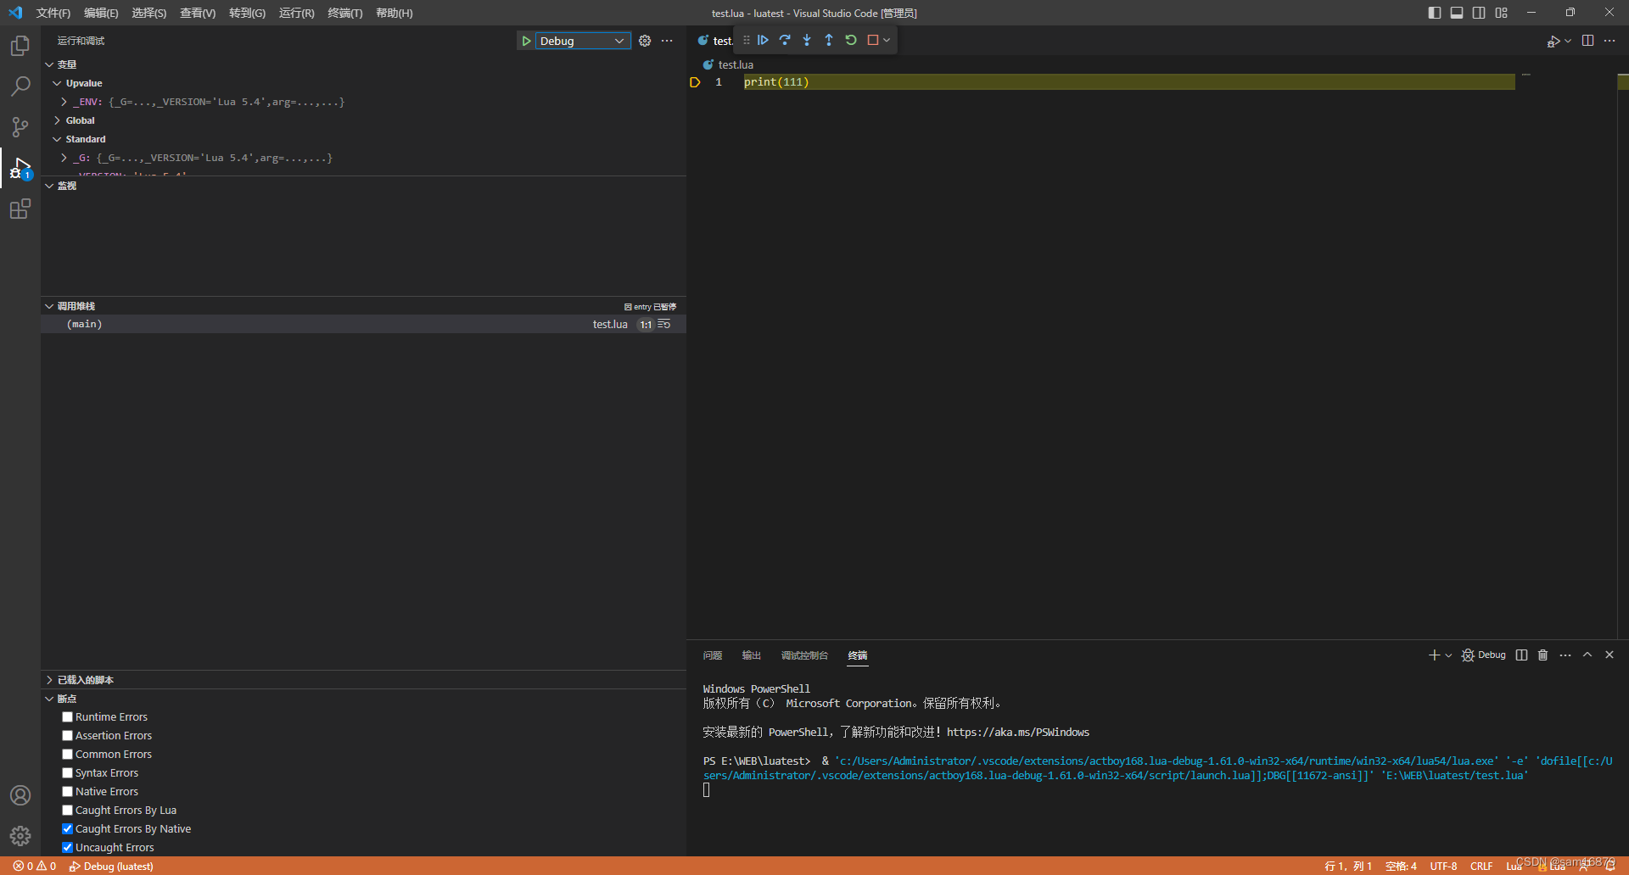
Task: Open the Search view in sidebar
Action: (20, 86)
